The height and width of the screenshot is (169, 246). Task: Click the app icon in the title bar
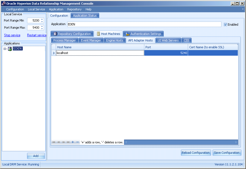pyautogui.click(x=4, y=4)
